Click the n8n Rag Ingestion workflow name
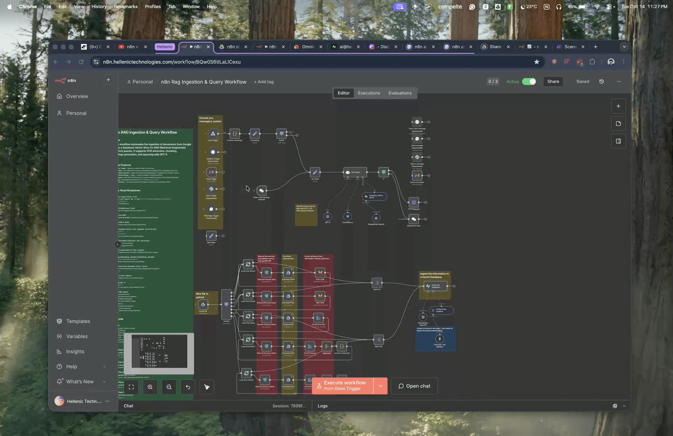This screenshot has width=673, height=436. click(204, 82)
